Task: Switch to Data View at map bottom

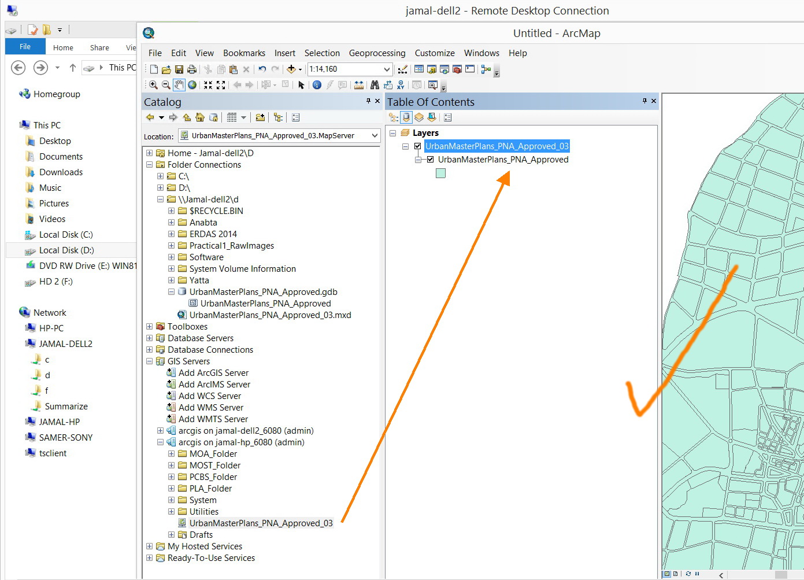Action: [x=666, y=574]
